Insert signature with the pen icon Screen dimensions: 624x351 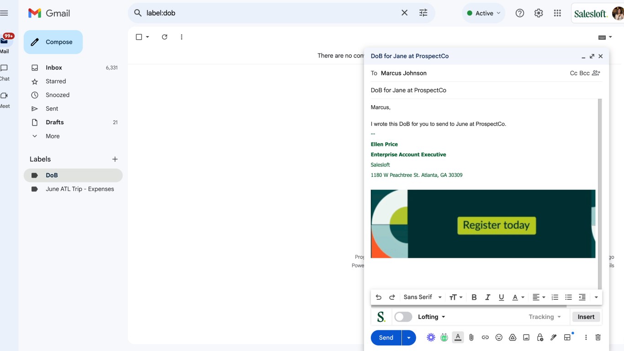554,337
